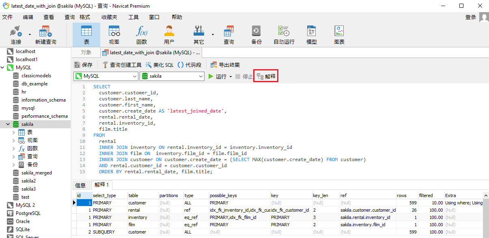Open the MySQL connection combo box
Image resolution: width=489 pixels, height=238 pixels.
tap(106, 76)
